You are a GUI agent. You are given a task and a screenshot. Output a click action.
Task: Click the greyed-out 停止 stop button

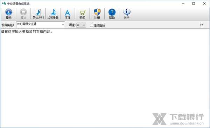(23, 14)
